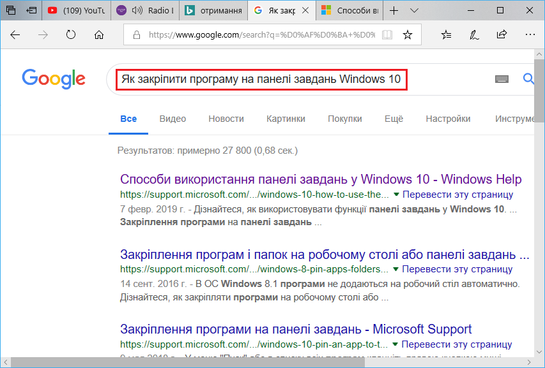
Task: Expand tab previews chevron
Action: point(414,10)
